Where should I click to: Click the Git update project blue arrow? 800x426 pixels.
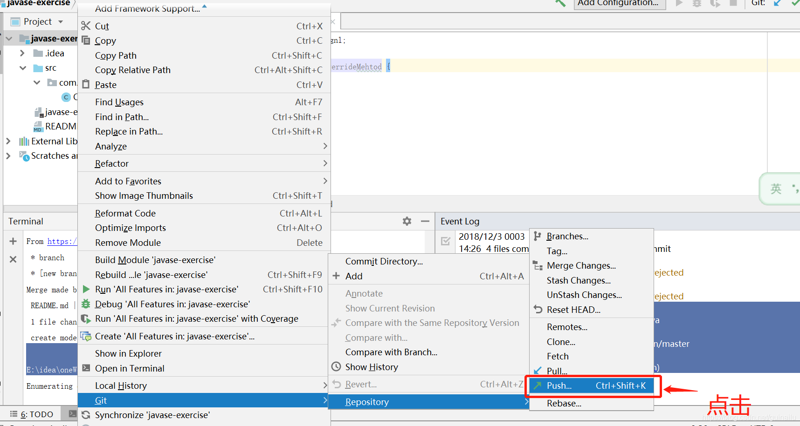click(778, 3)
